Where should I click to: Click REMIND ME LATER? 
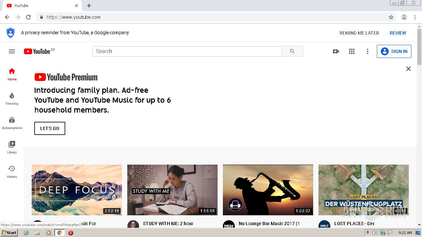click(x=359, y=33)
